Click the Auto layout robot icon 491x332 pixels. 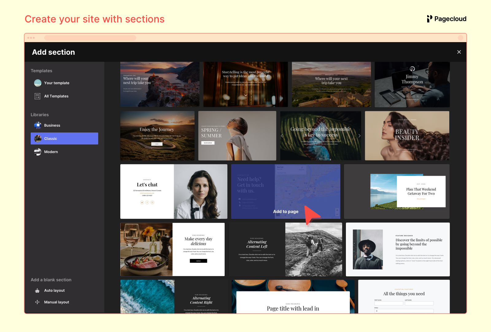[37, 290]
